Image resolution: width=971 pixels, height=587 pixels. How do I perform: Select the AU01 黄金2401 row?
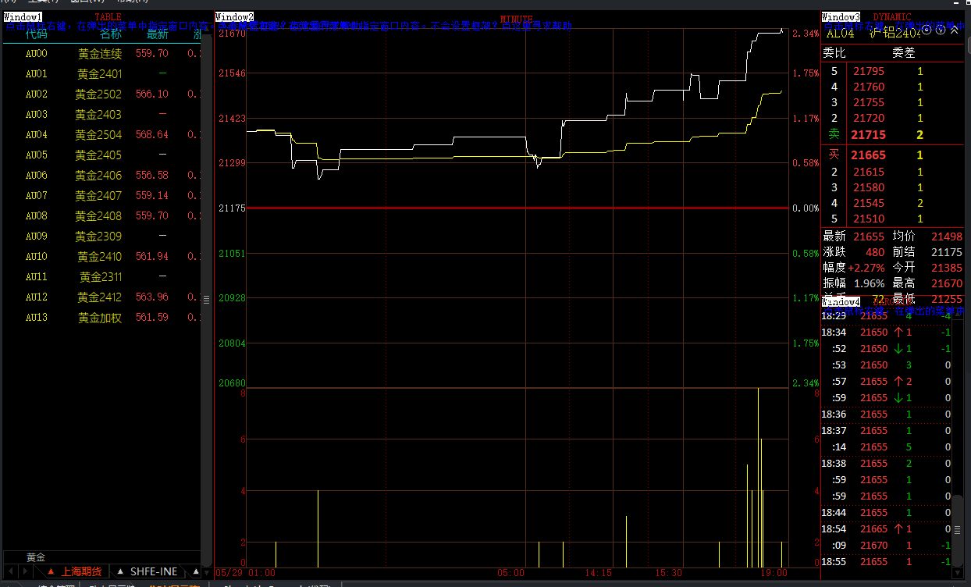coord(101,73)
